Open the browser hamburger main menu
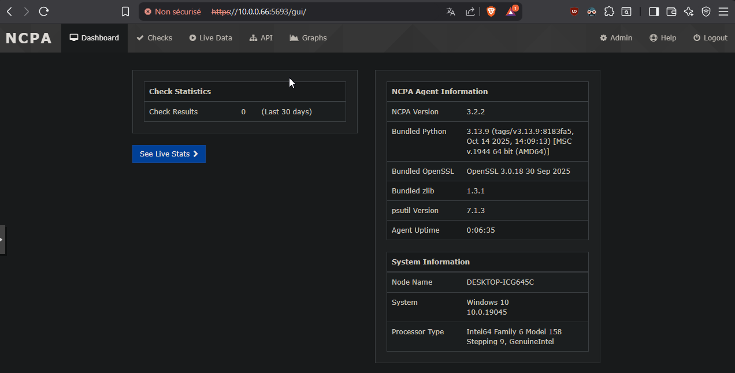The image size is (735, 373). 723,12
